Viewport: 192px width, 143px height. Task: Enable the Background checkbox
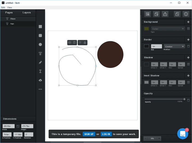click(189, 29)
